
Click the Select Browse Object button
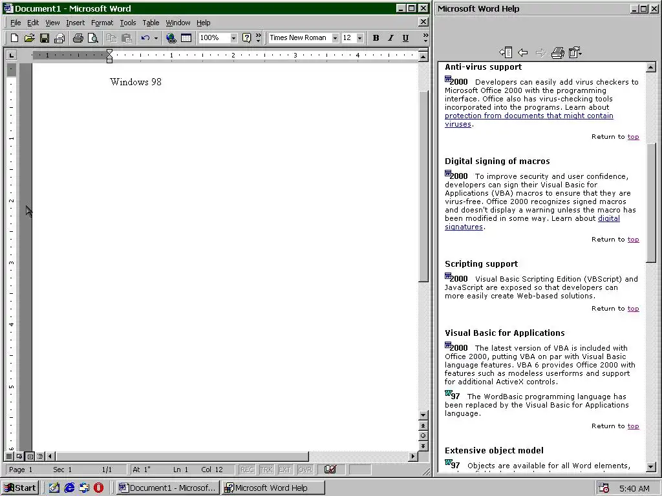click(423, 436)
